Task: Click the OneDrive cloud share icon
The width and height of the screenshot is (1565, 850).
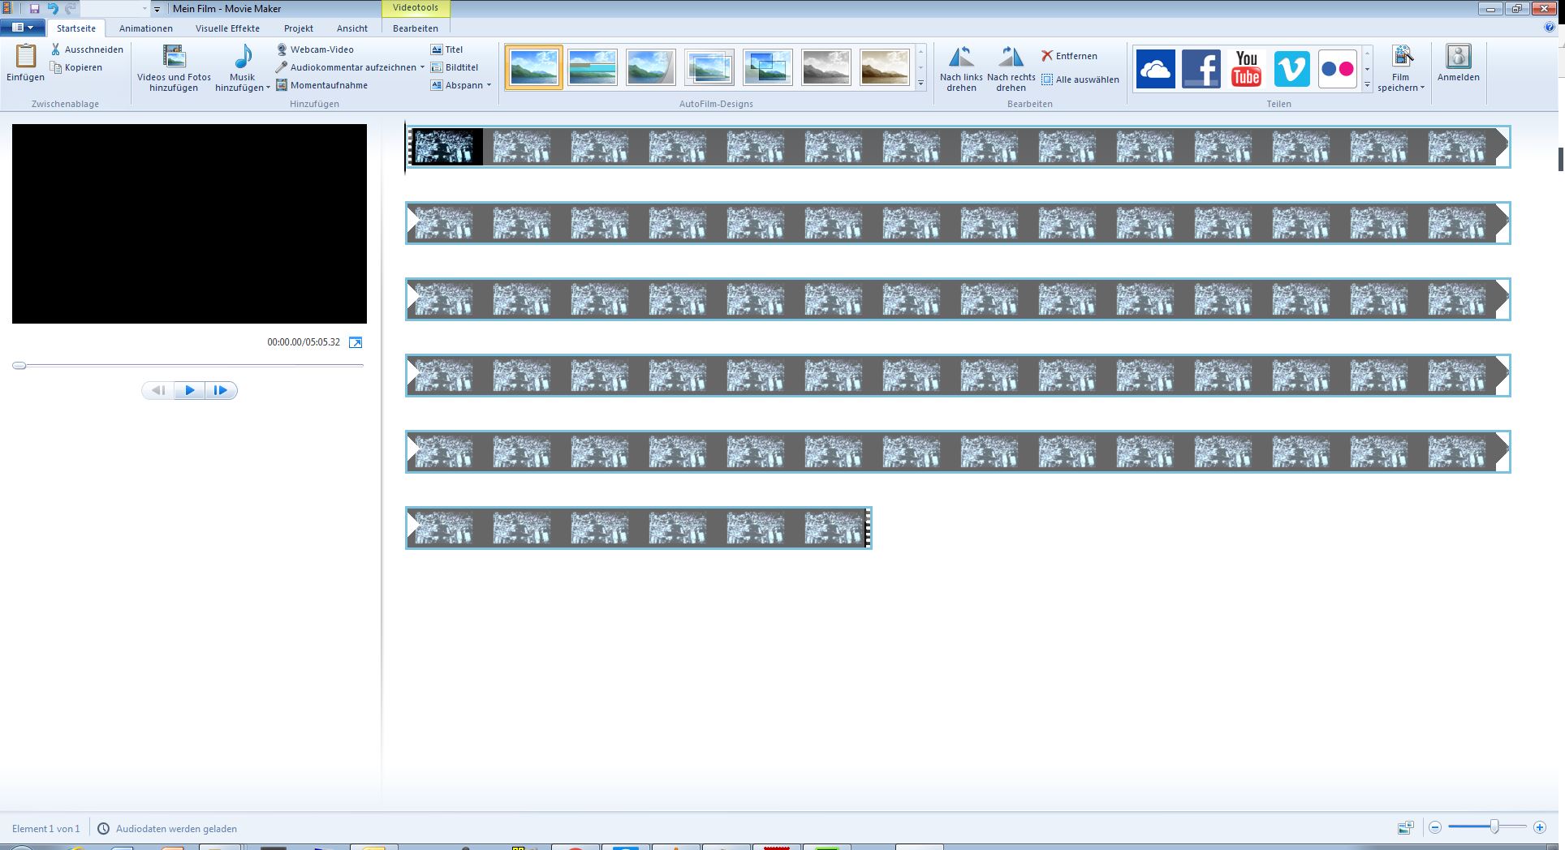Action: pos(1155,69)
